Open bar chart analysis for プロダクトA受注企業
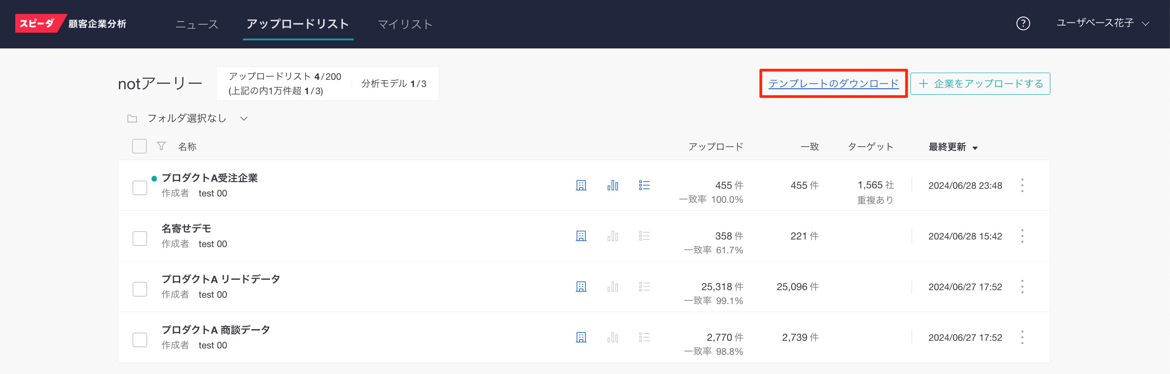1170x374 pixels. (x=612, y=185)
